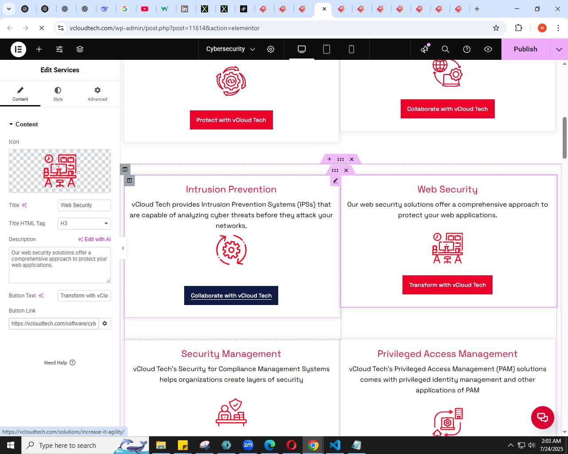Open the Need Help link
Viewport: 568px width, 454px height.
tap(60, 363)
